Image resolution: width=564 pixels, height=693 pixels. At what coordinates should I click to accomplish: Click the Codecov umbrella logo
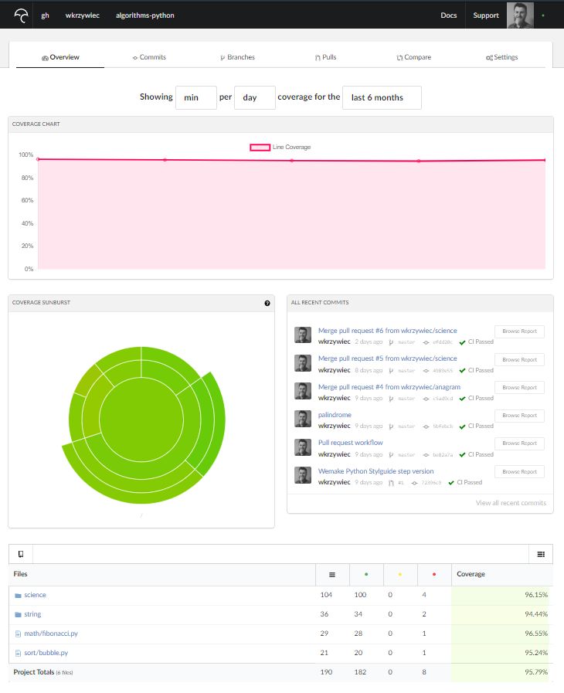coord(21,15)
